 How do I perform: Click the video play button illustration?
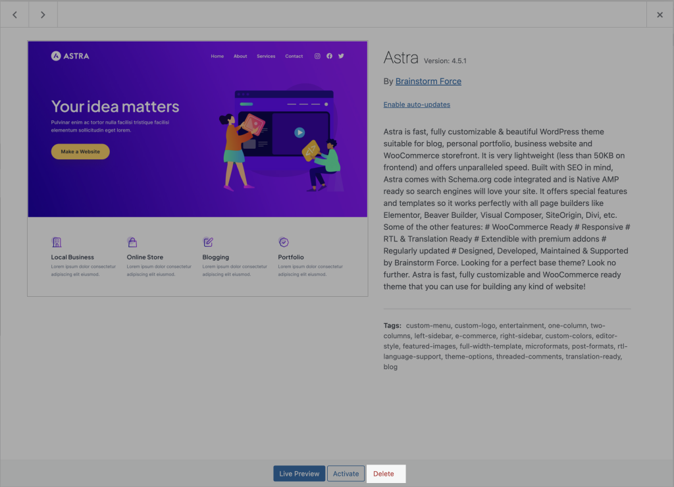pyautogui.click(x=299, y=132)
